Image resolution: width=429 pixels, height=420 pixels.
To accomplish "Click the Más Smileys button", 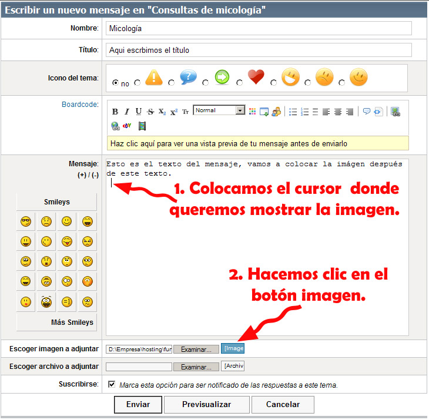I will (73, 322).
